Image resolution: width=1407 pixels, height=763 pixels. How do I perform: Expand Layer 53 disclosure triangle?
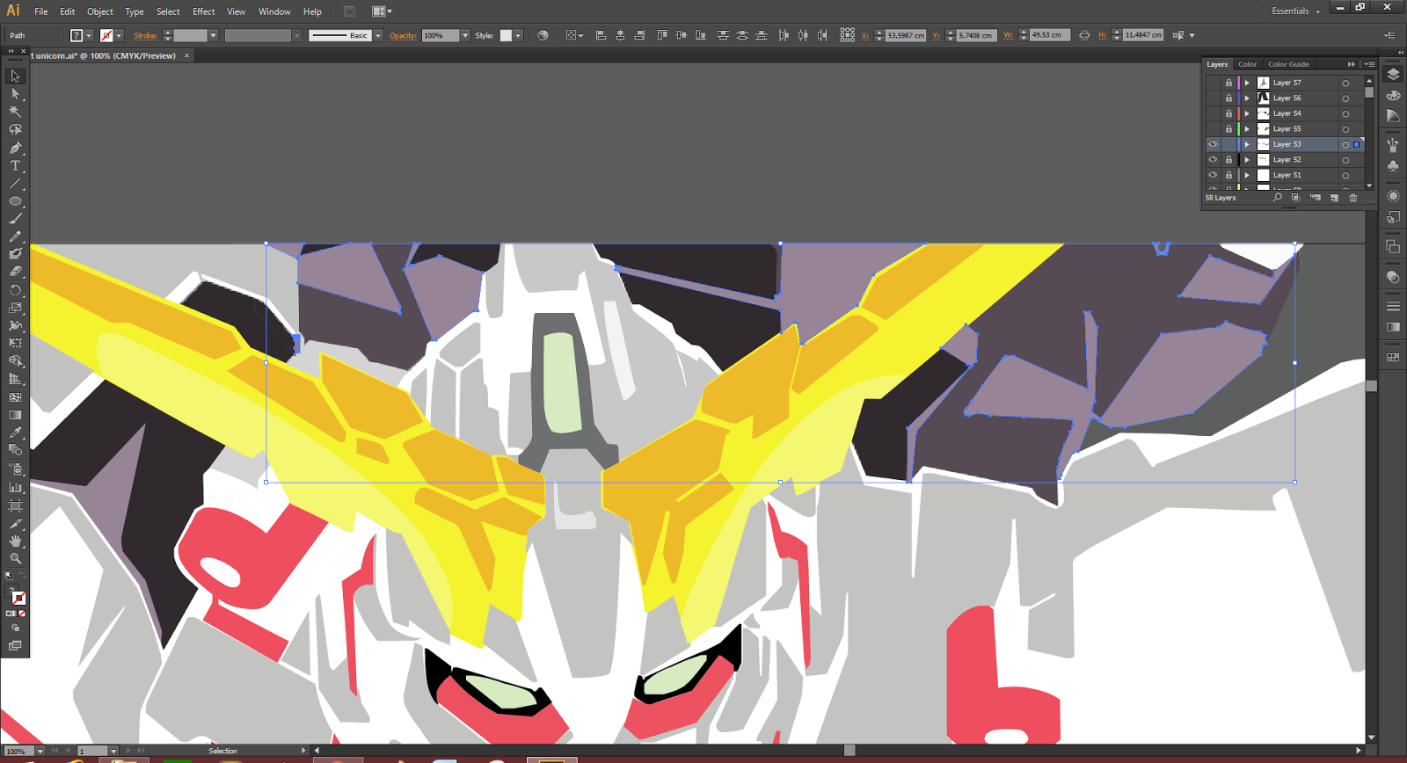[x=1247, y=144]
